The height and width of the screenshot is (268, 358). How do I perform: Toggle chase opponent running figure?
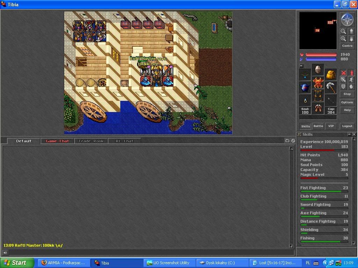pos(351,80)
